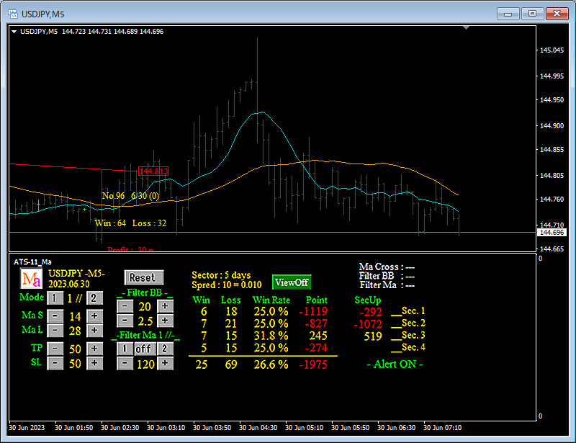Click the Ma indicator logo icon
The width and height of the screenshot is (576, 443).
click(x=31, y=279)
